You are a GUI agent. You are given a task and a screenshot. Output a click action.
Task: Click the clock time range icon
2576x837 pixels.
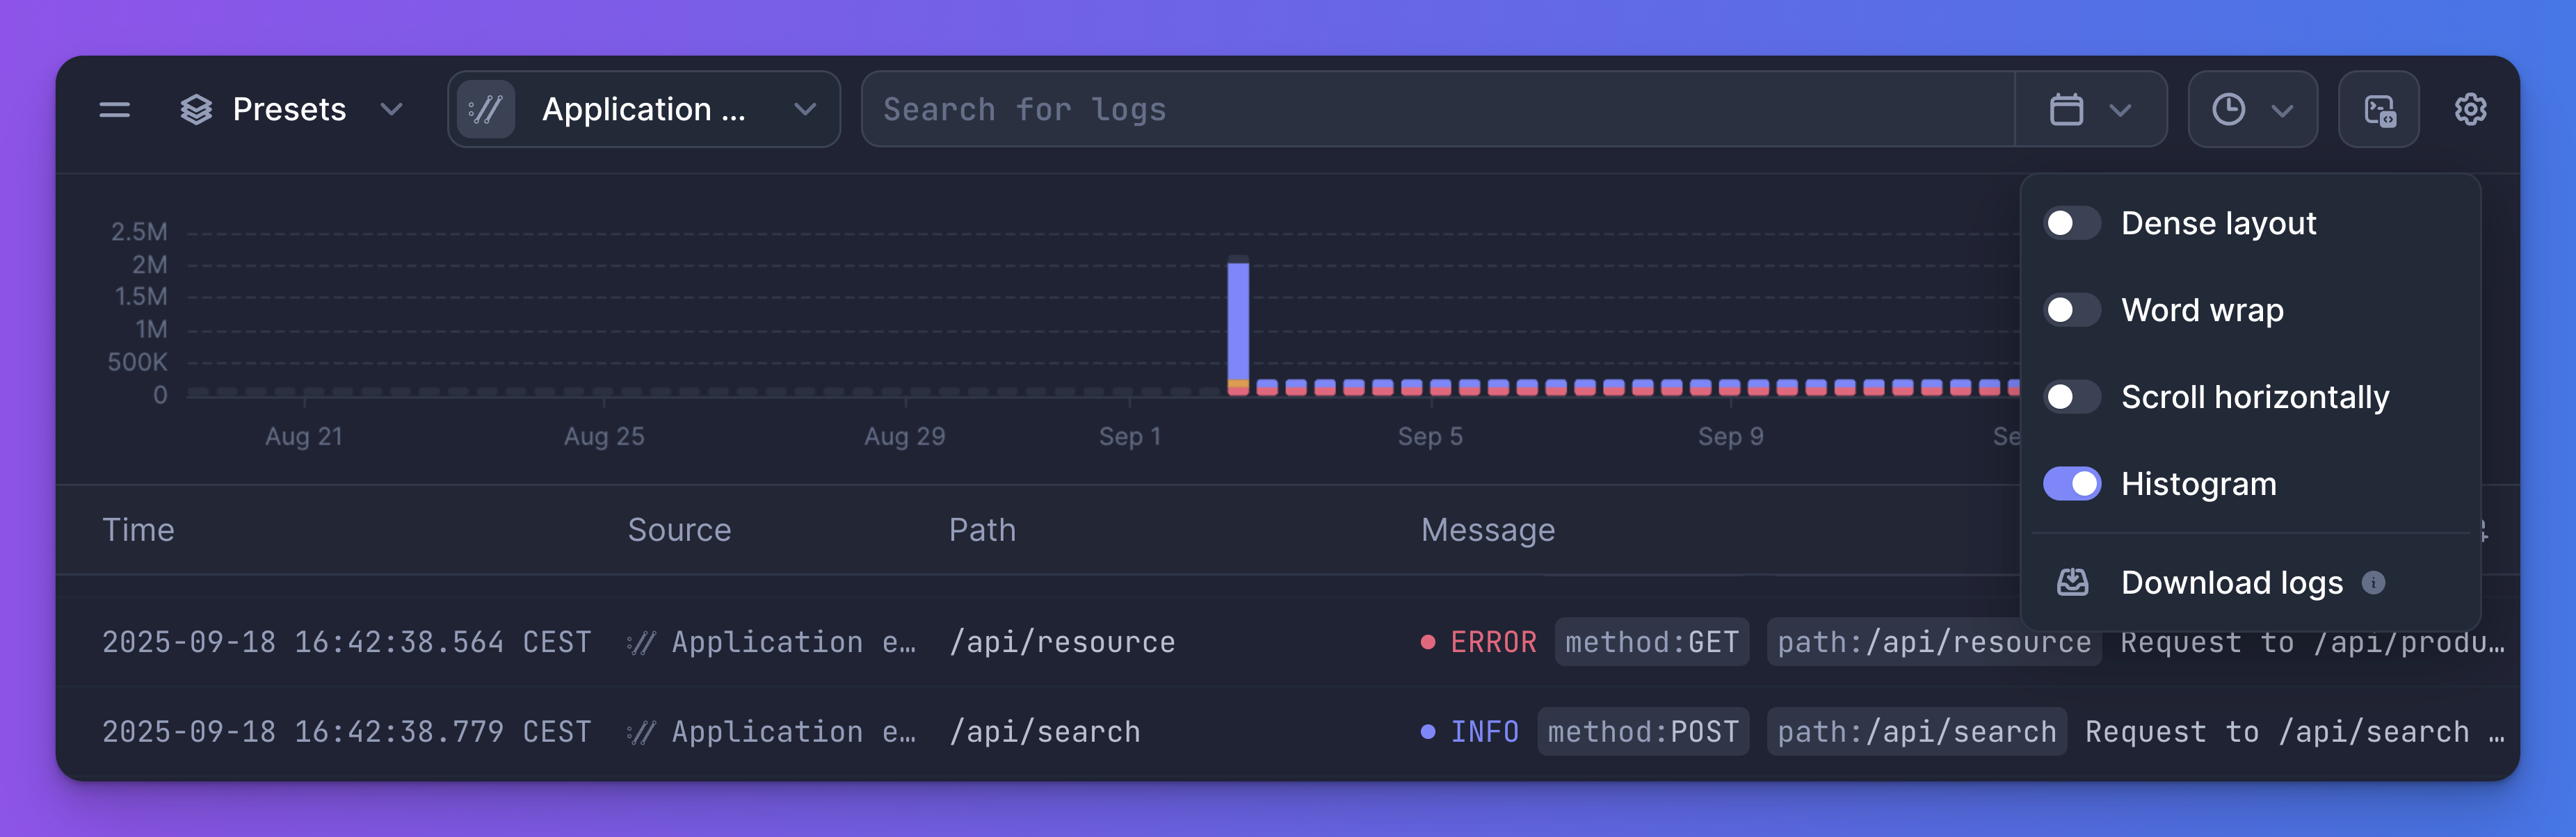(x=2228, y=109)
